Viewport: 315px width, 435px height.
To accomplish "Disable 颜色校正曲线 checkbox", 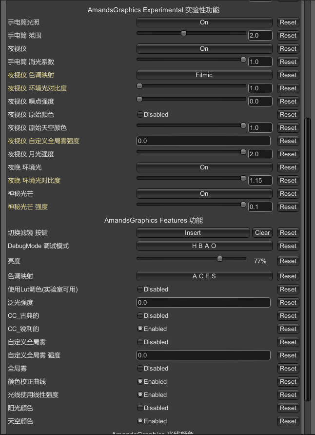I will [140, 381].
